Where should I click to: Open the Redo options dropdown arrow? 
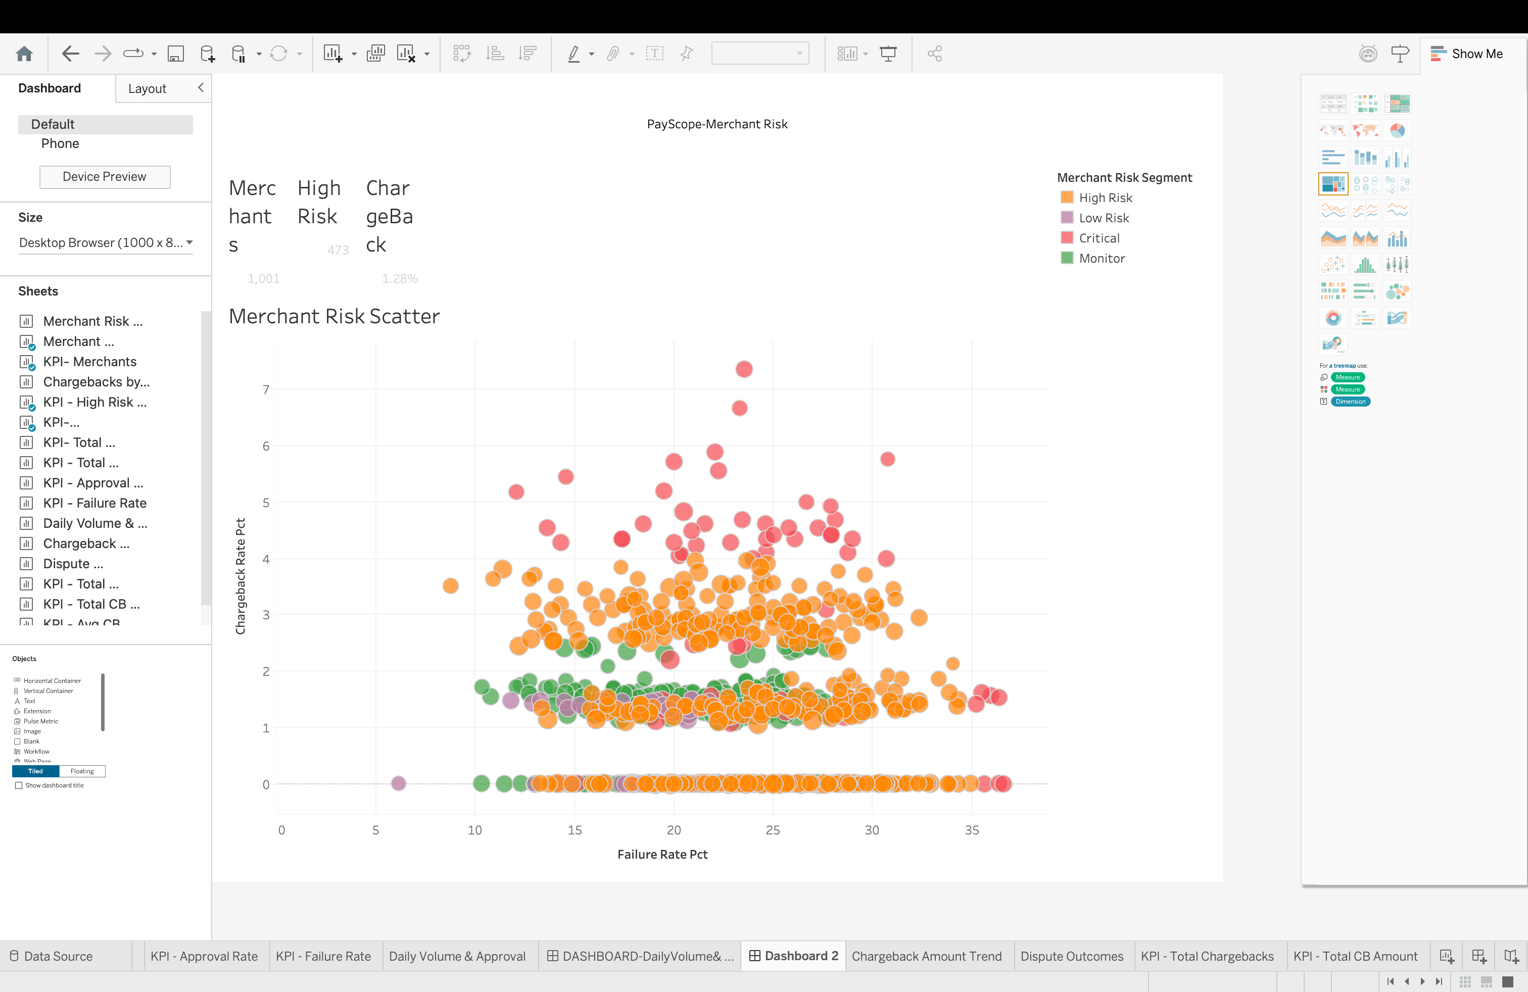(154, 55)
